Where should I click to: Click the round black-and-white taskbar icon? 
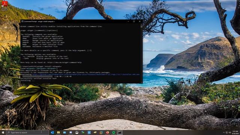77,132
